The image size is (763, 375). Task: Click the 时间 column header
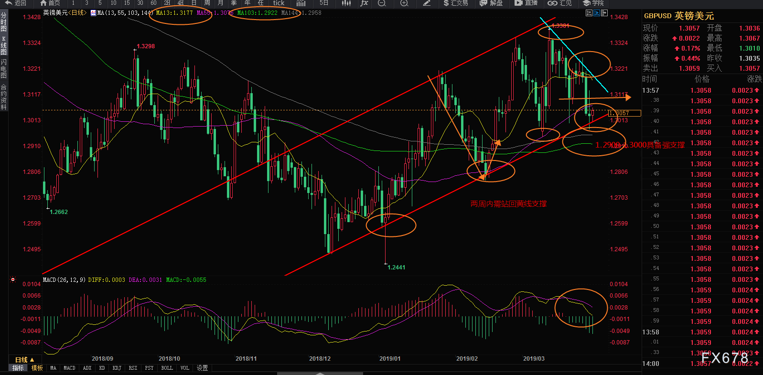tap(649, 79)
